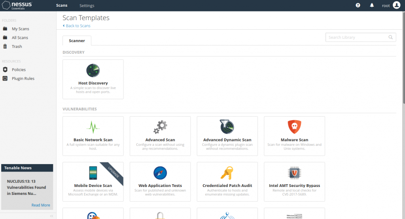Open Policies in resources
Screen dimensions: 405x219
(x=19, y=70)
